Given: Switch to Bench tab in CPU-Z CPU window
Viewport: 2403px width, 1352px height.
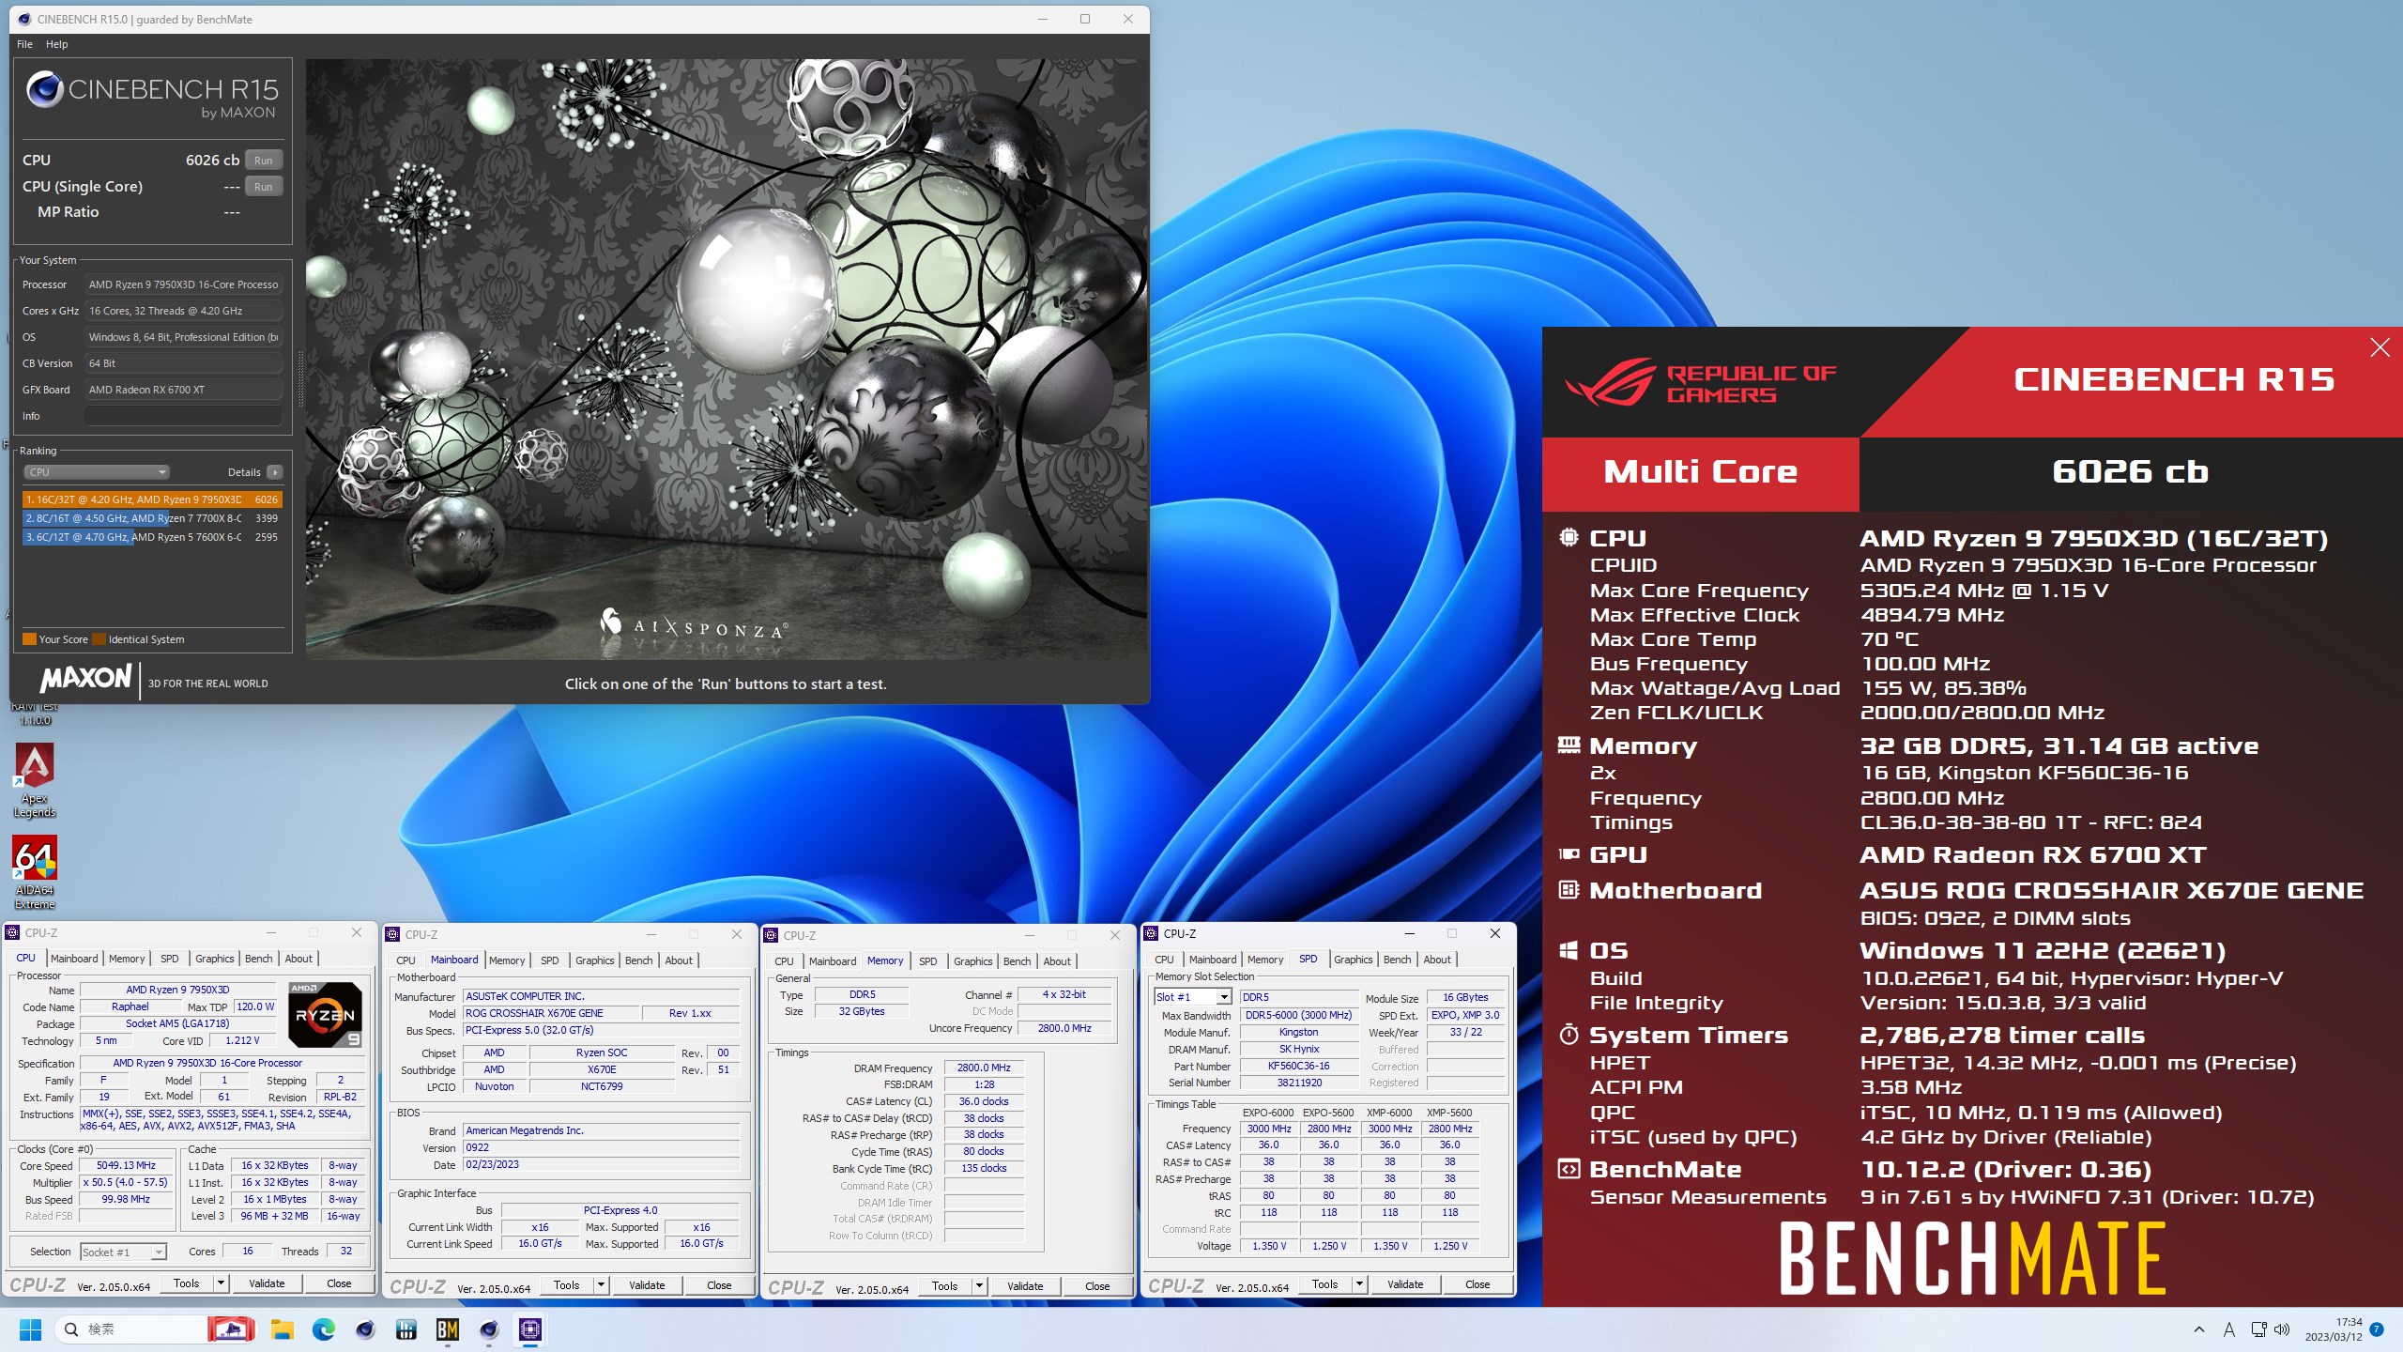Looking at the screenshot, I should (258, 959).
